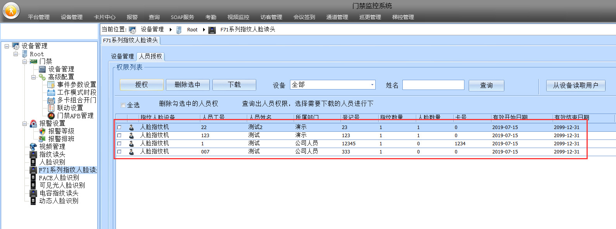Open 报警等级 shield icon in tree

(42, 131)
